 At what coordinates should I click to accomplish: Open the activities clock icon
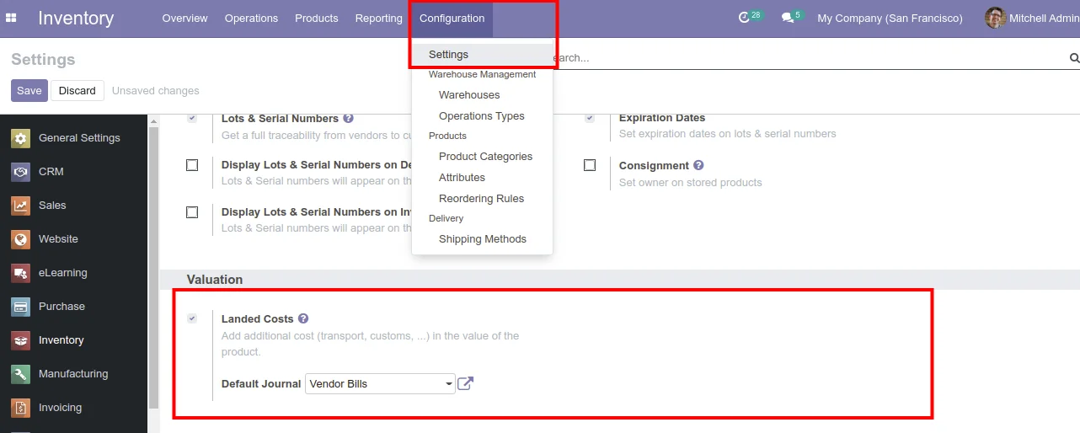744,18
